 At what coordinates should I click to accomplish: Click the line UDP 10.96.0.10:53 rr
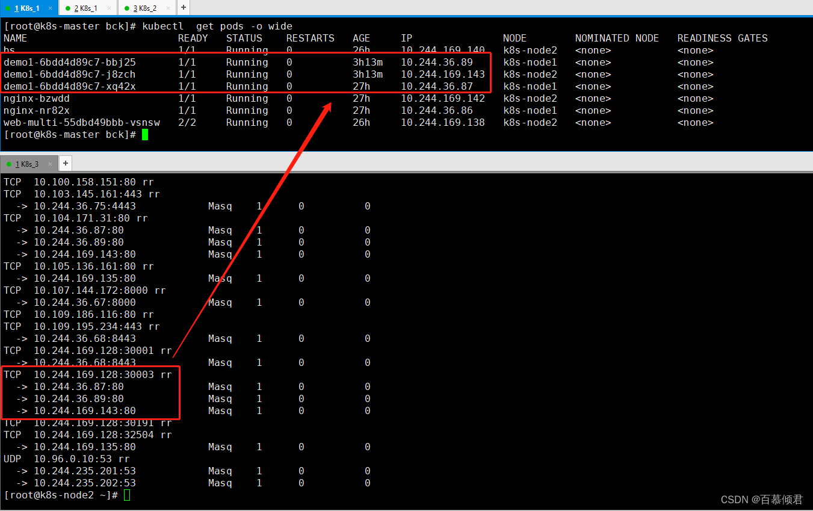67,459
